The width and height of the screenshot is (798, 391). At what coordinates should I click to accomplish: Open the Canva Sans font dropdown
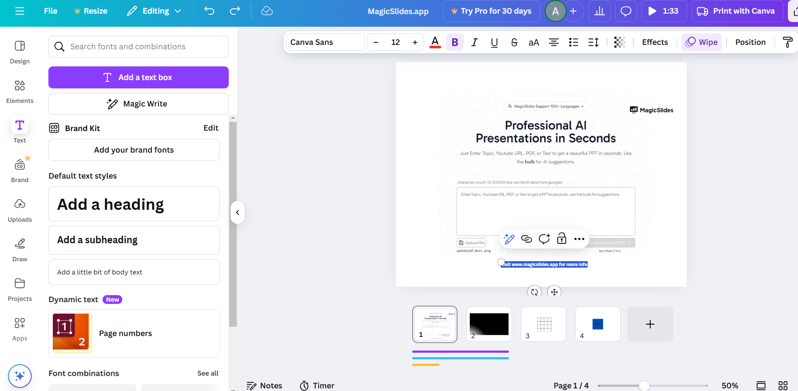325,42
